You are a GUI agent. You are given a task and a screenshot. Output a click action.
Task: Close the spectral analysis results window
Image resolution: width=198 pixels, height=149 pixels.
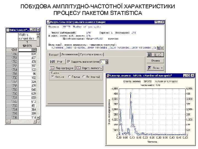(163, 22)
